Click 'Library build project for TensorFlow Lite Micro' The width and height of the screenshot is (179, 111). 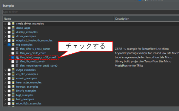click(143, 61)
